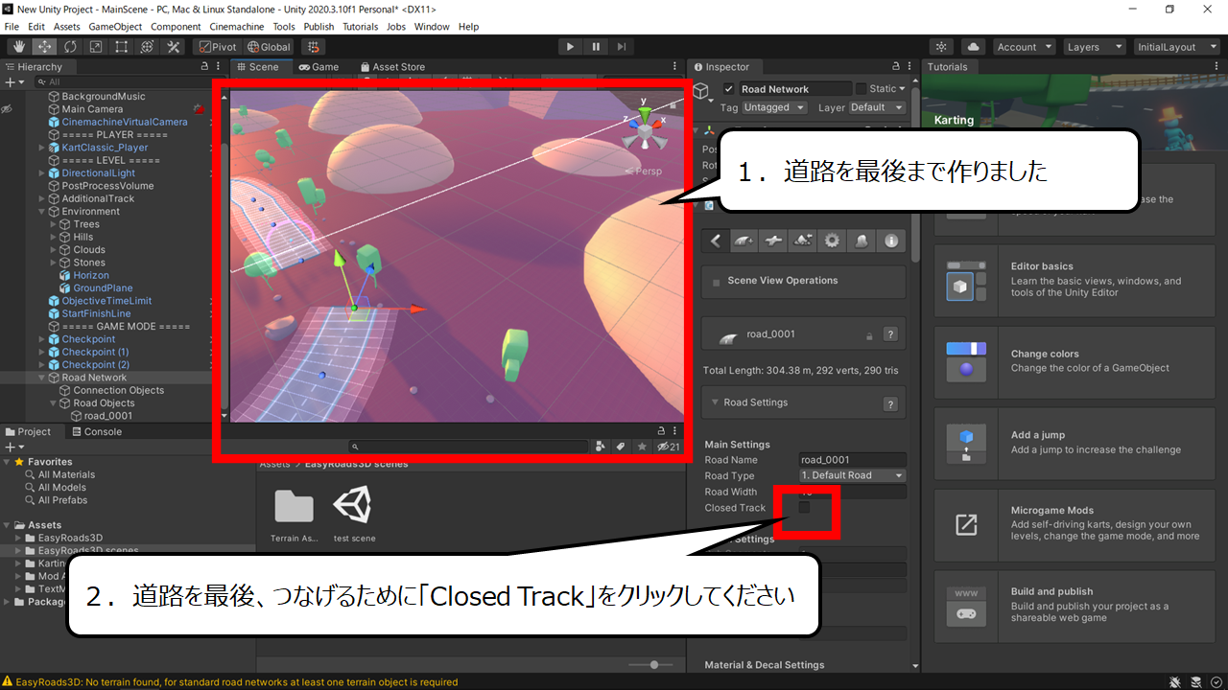Select the Rect tool
This screenshot has width=1228, height=690.
(x=122, y=46)
